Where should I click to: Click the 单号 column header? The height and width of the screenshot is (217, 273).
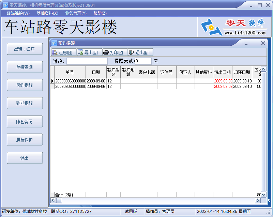(70, 72)
